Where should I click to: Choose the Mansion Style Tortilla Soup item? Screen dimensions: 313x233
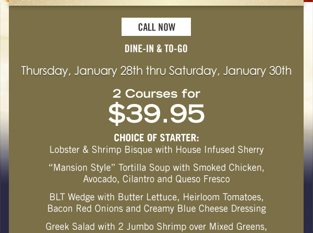tap(156, 173)
